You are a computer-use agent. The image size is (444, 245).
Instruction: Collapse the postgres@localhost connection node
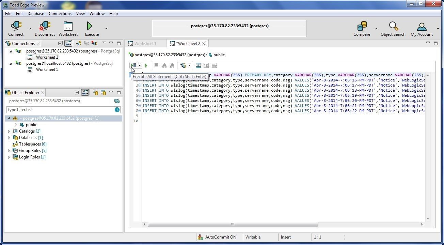[x=11, y=63]
